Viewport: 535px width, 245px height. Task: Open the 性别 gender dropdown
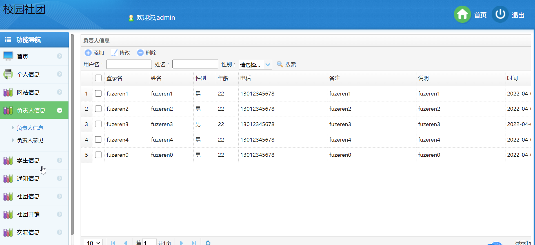pyautogui.click(x=255, y=65)
